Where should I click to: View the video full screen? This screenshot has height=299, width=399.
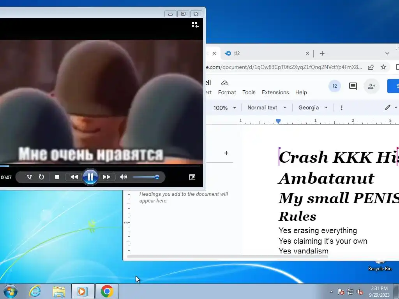tap(192, 177)
